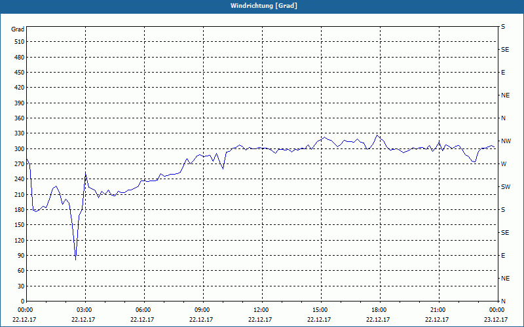Viewport: 524px width, 327px height.
Task: Select the E compass label level with 90
Action: pos(503,256)
